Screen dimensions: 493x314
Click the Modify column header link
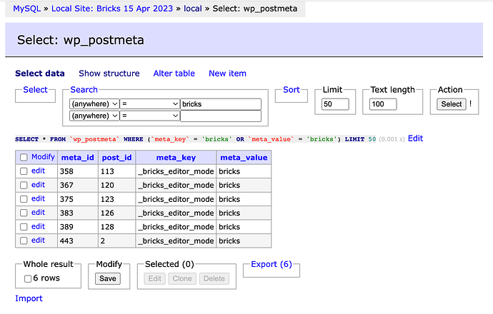tap(43, 157)
